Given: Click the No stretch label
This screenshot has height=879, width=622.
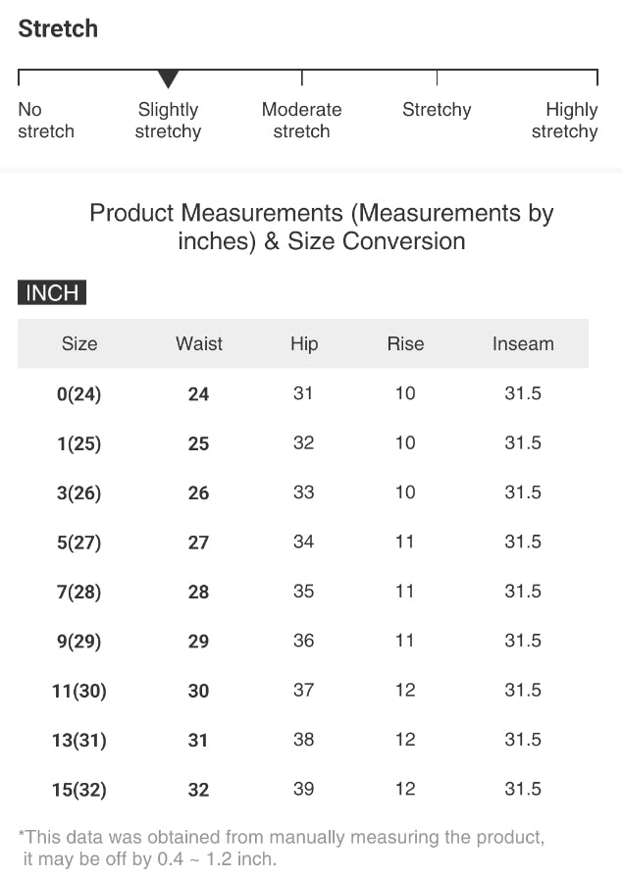Looking at the screenshot, I should (x=45, y=121).
